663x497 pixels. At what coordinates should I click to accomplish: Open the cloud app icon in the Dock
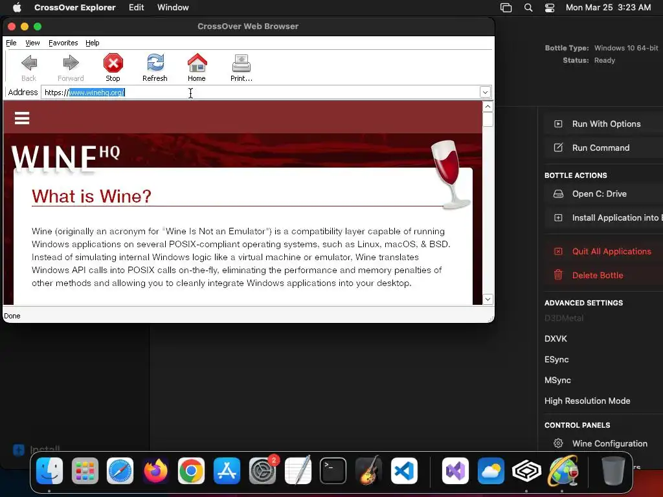(491, 471)
